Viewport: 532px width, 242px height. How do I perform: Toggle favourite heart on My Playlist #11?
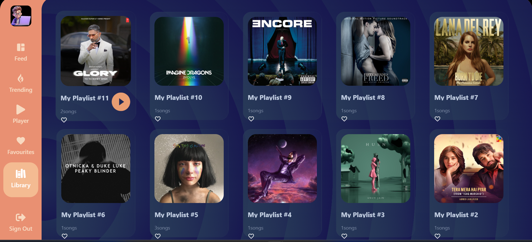64,120
